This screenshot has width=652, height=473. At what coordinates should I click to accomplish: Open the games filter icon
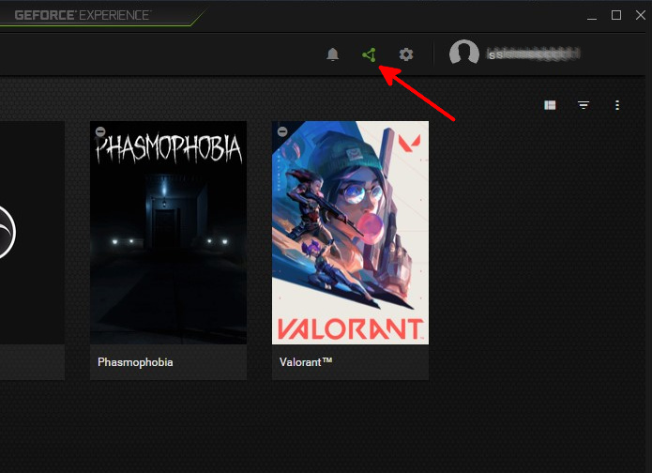pos(584,105)
